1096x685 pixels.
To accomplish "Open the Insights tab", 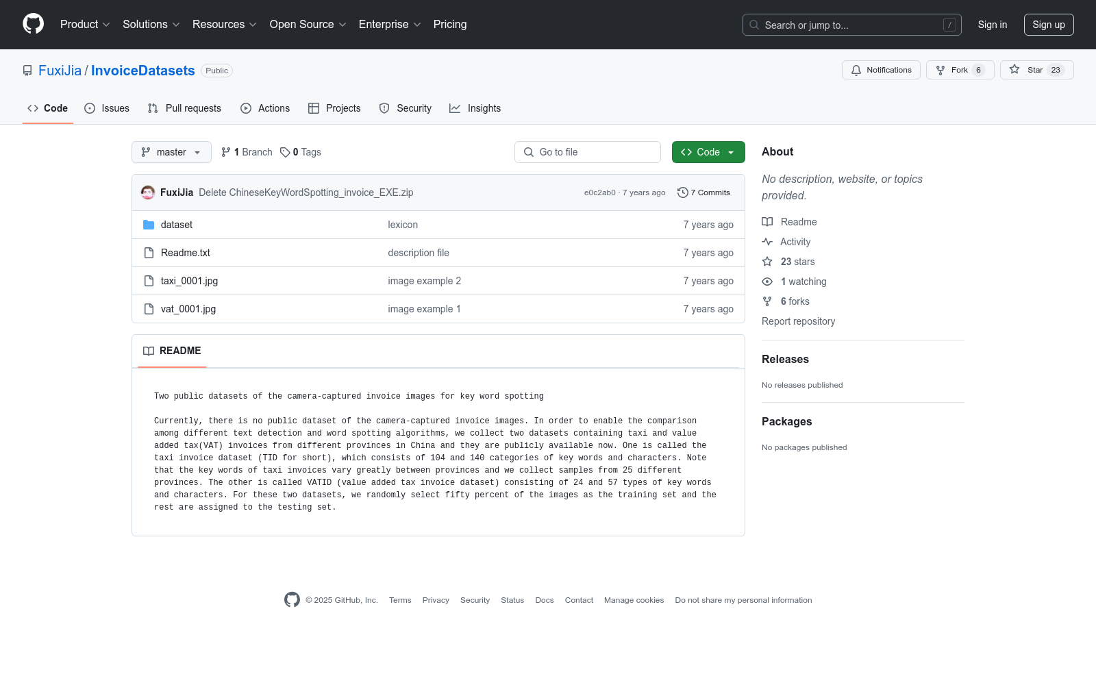I will (x=475, y=108).
